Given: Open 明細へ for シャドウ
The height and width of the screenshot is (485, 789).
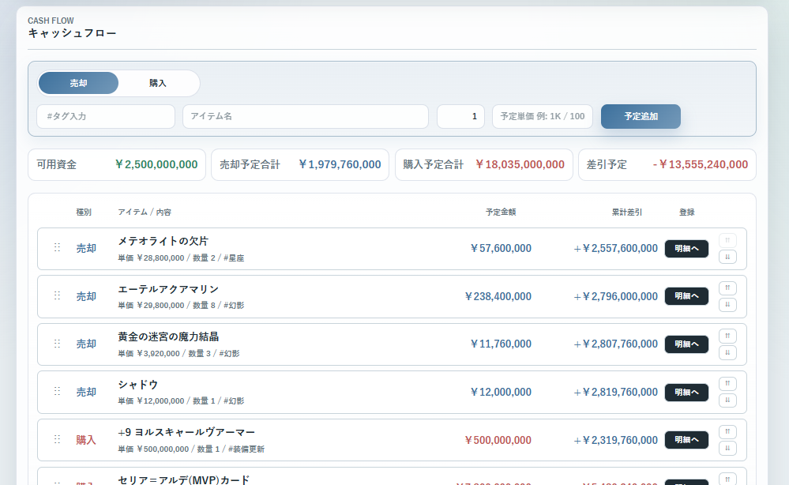Looking at the screenshot, I should coord(686,393).
